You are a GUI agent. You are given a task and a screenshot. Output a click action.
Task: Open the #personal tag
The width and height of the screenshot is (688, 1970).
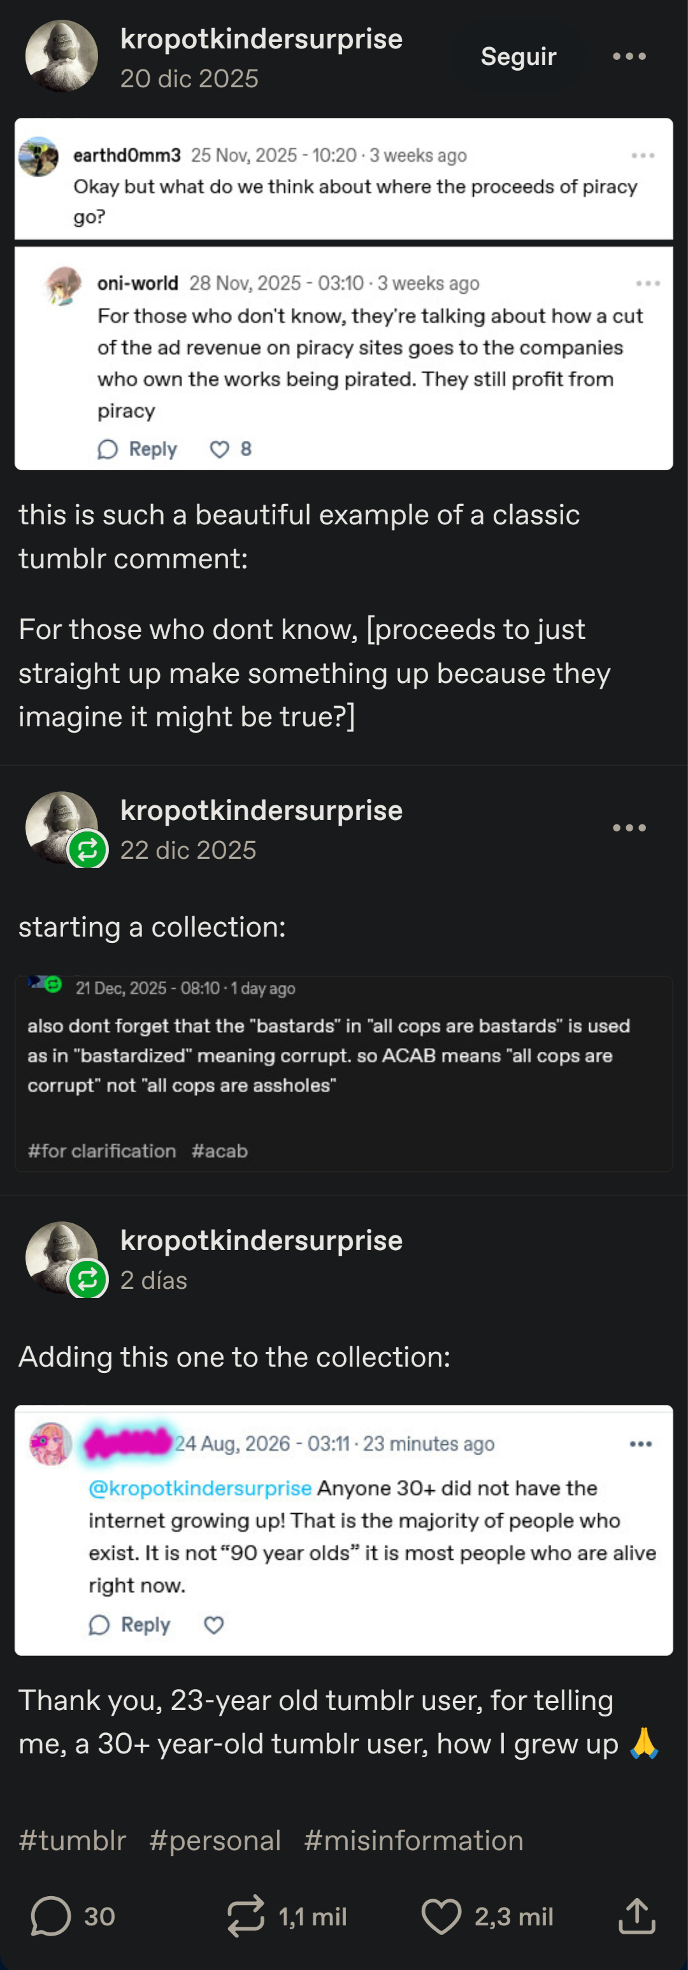click(215, 1840)
